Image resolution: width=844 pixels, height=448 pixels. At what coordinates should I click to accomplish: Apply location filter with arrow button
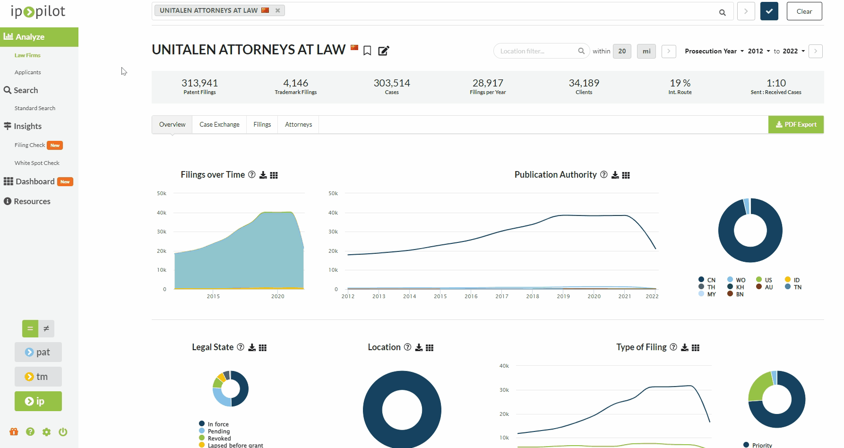[x=669, y=51]
